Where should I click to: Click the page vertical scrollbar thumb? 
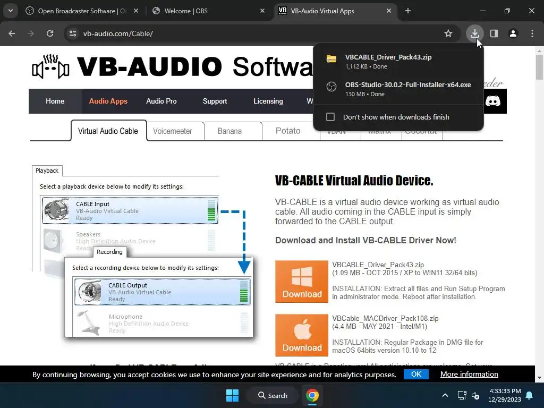539,67
